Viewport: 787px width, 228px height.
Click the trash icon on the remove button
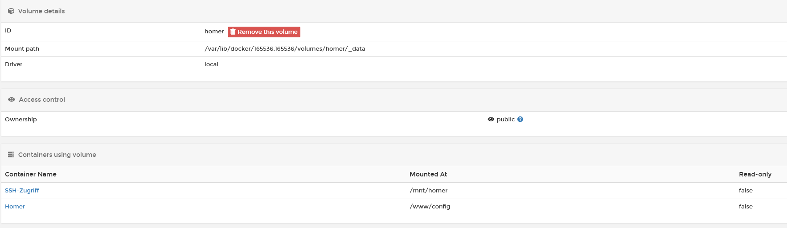(233, 32)
